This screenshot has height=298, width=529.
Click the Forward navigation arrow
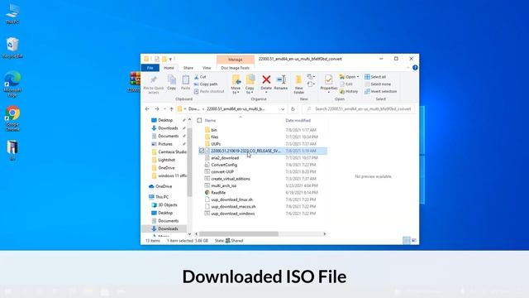pos(157,108)
